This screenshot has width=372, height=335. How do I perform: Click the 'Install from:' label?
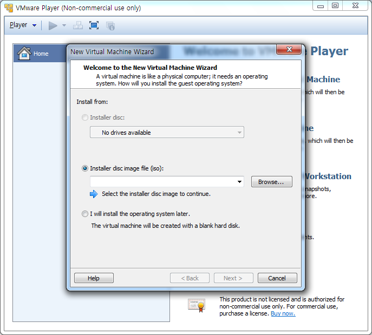click(x=92, y=102)
